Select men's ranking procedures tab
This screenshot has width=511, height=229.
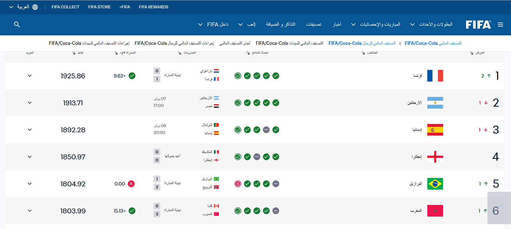[x=174, y=43]
